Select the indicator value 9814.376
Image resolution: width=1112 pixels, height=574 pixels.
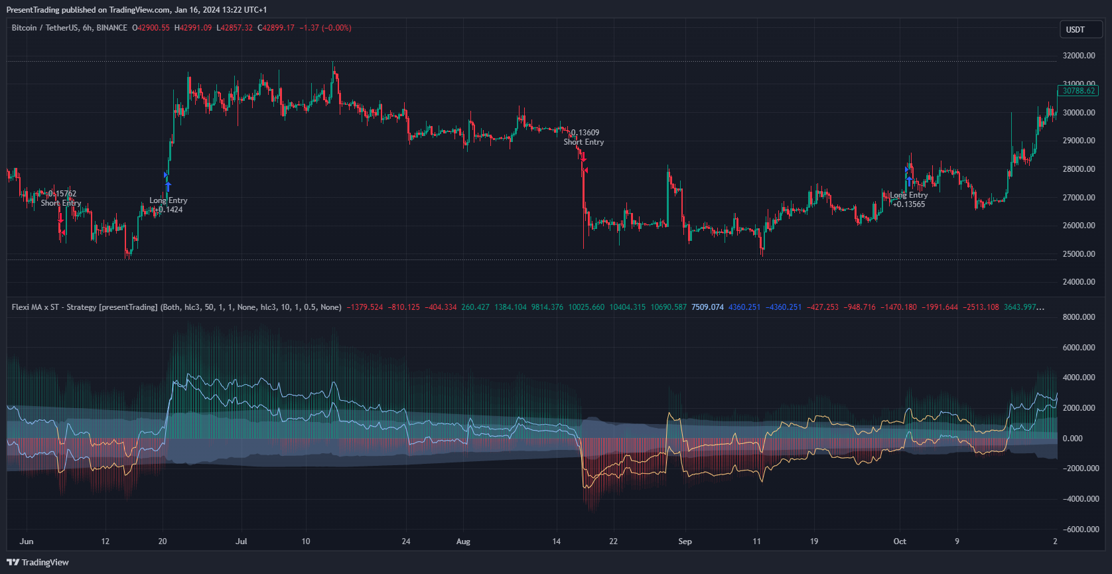point(547,307)
